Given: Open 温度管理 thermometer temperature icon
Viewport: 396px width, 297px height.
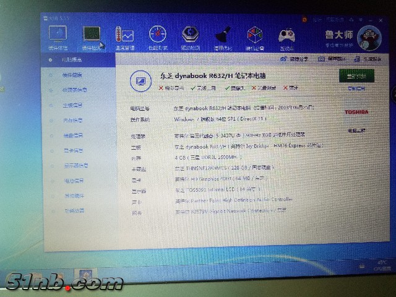Looking at the screenshot, I should (x=124, y=36).
